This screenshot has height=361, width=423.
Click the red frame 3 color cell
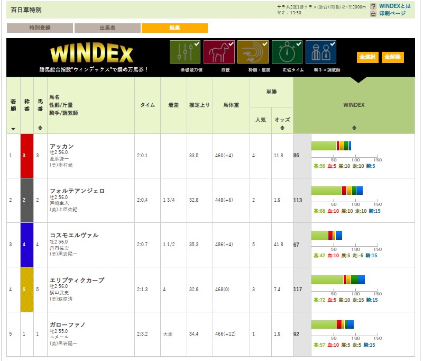[27, 156]
